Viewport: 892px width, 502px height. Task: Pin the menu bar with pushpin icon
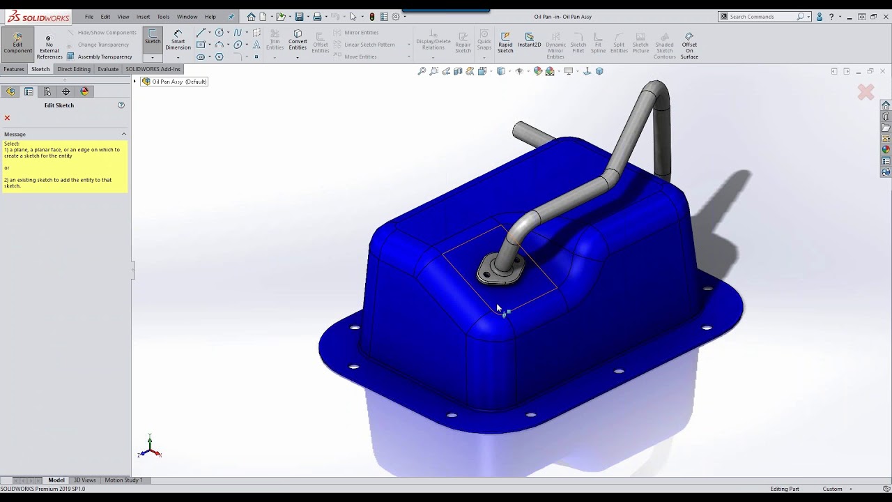pos(231,17)
